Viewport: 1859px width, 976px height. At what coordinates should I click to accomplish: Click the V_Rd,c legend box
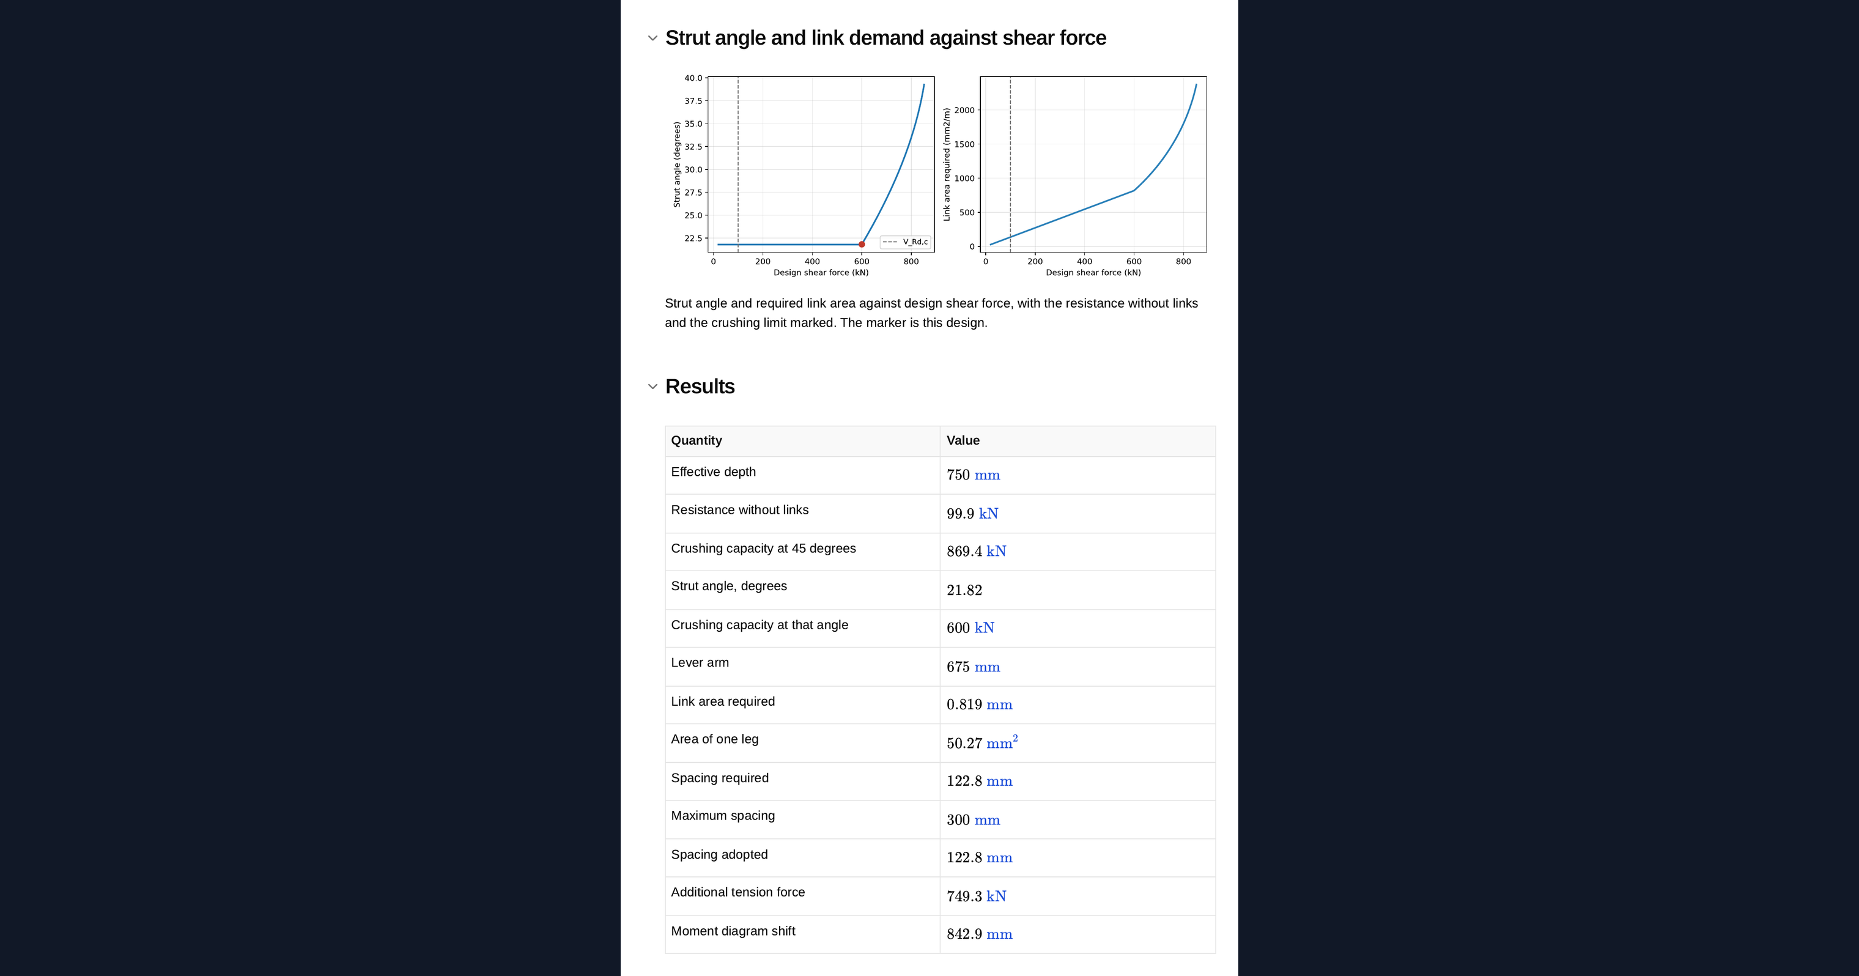[905, 242]
